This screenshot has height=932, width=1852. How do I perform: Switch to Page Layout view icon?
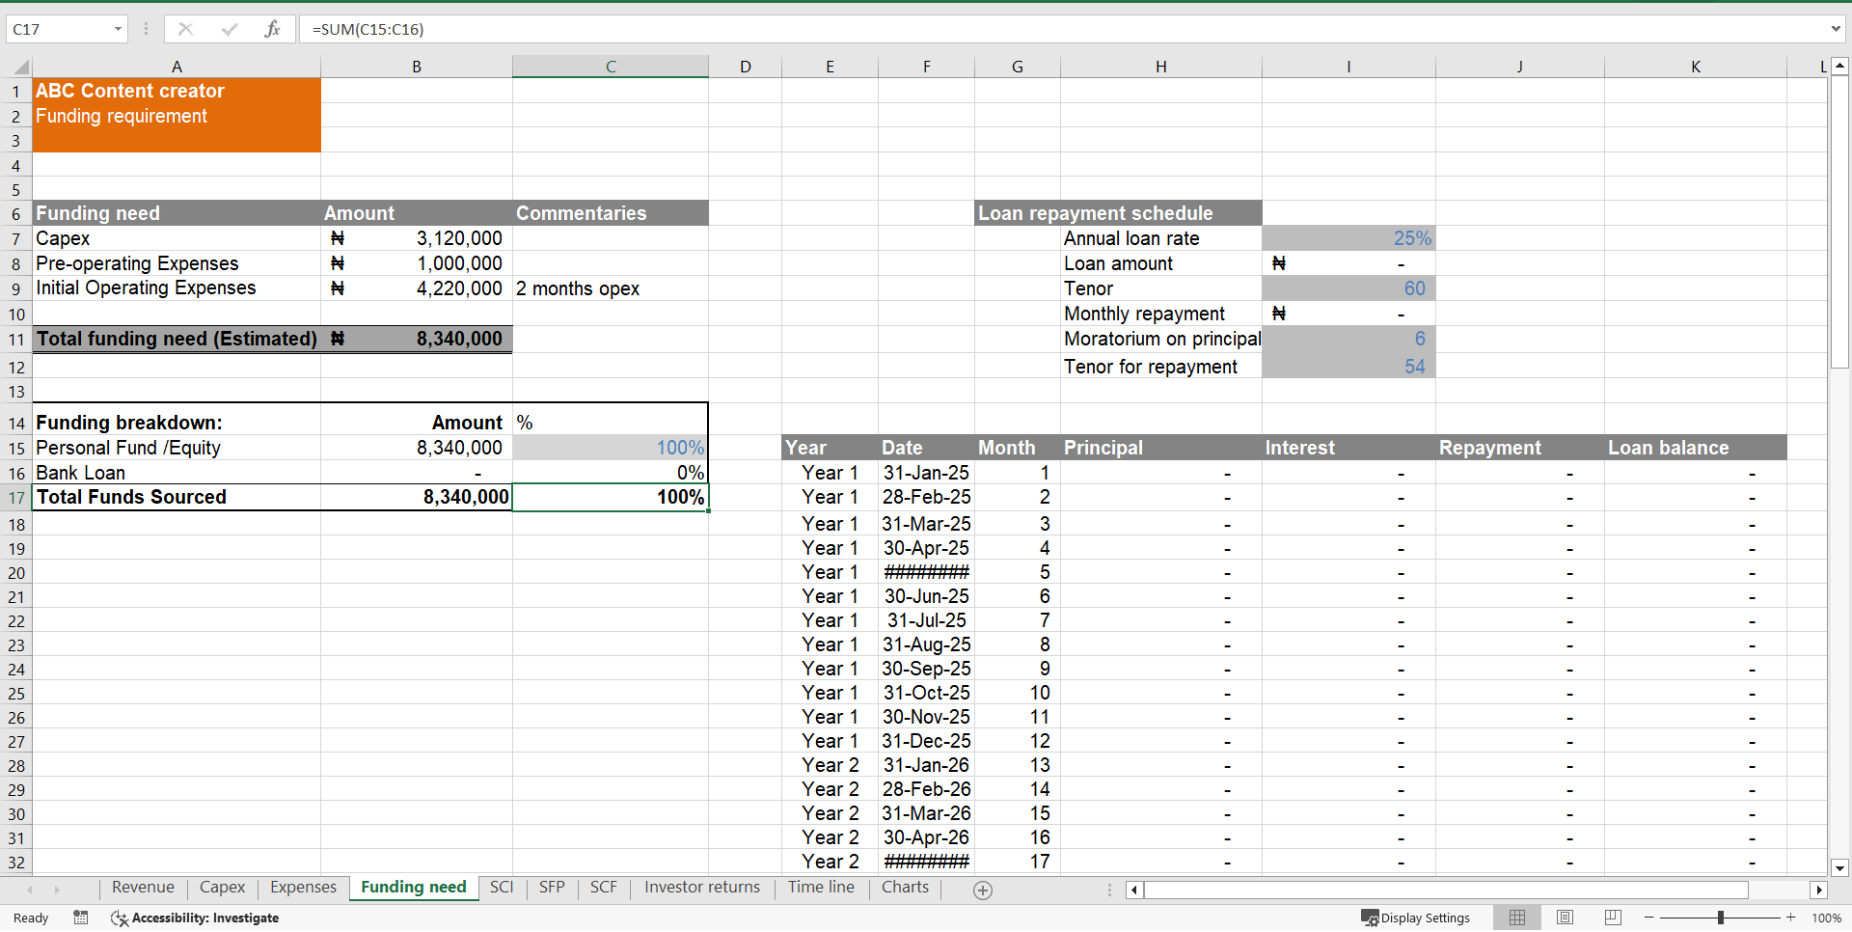[x=1565, y=918]
